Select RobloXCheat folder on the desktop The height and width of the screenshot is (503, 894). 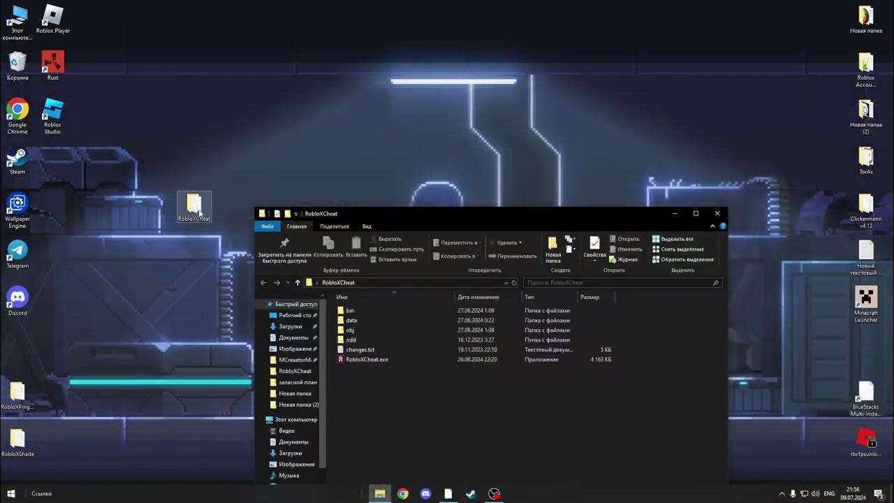[194, 207]
